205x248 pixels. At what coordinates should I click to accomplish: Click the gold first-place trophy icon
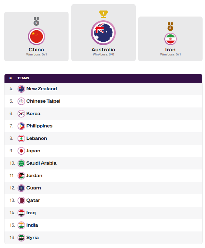(x=103, y=14)
